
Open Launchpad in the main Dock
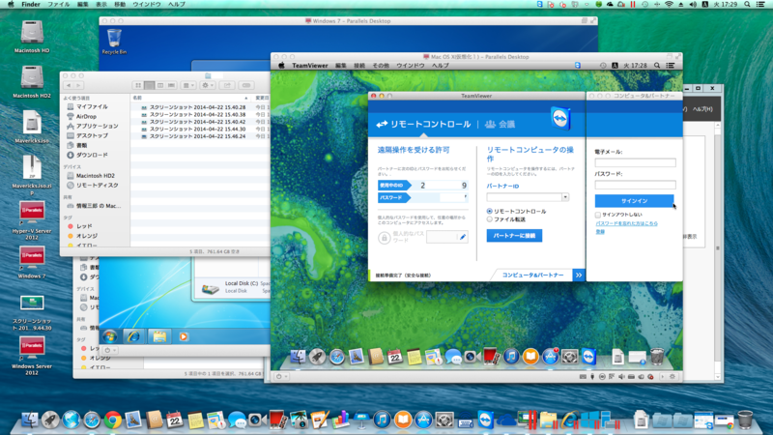pyautogui.click(x=50, y=420)
